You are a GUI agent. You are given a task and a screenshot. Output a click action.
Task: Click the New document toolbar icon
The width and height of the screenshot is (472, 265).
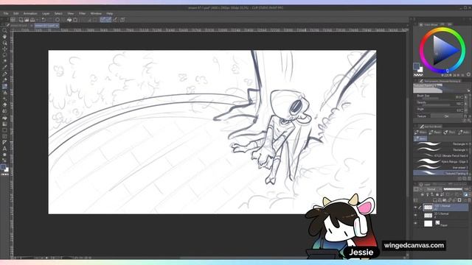point(21,20)
